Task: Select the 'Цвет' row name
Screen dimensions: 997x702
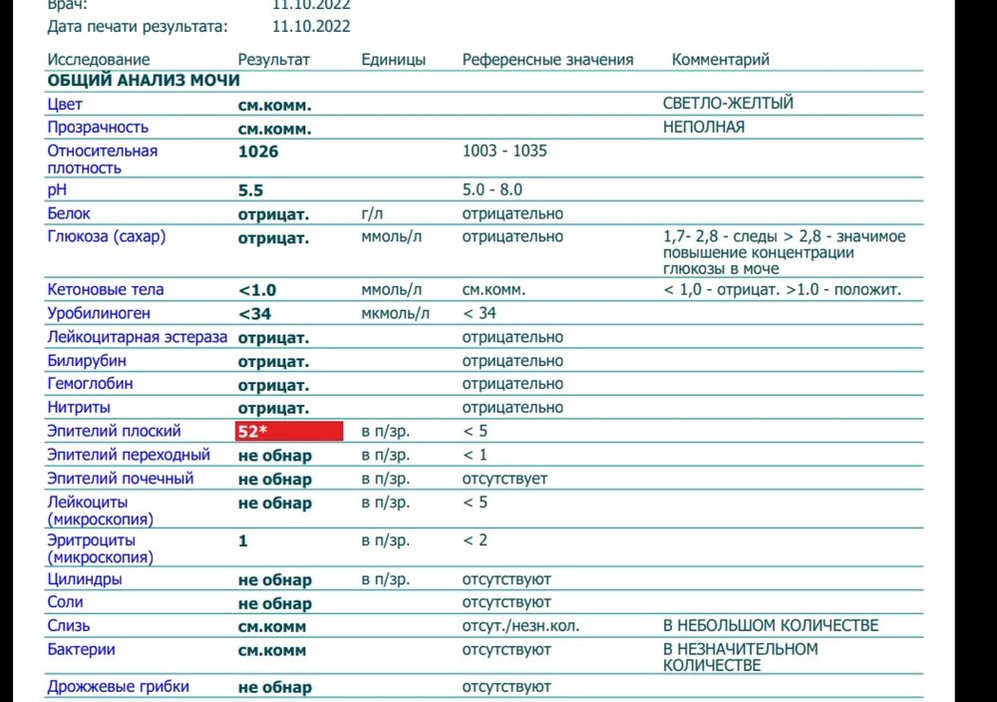Action: pos(65,105)
